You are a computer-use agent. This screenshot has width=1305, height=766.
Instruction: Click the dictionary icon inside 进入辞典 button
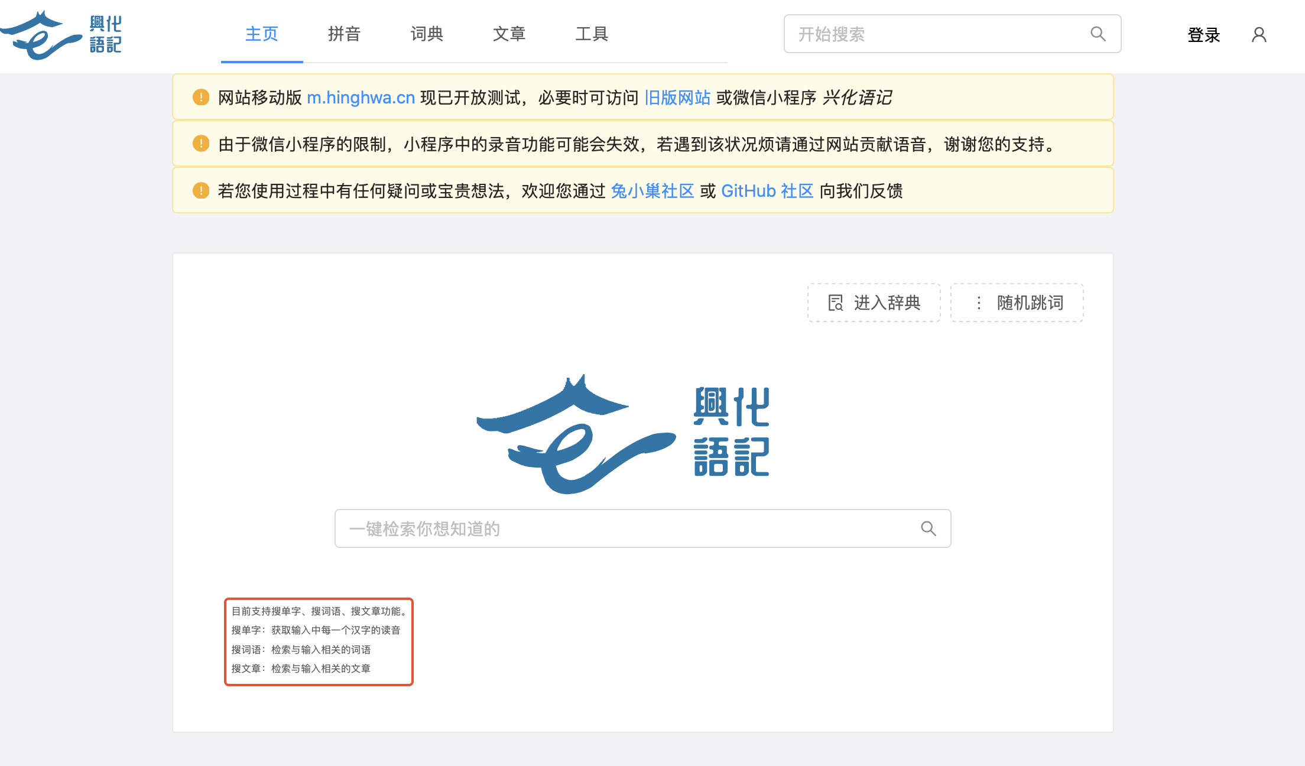click(x=835, y=303)
